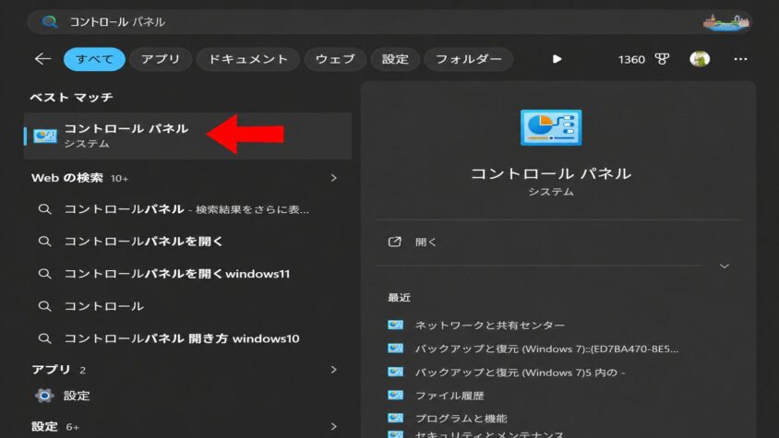The height and width of the screenshot is (438, 779).
Task: Click the open external-link icon
Action: pyautogui.click(x=394, y=242)
